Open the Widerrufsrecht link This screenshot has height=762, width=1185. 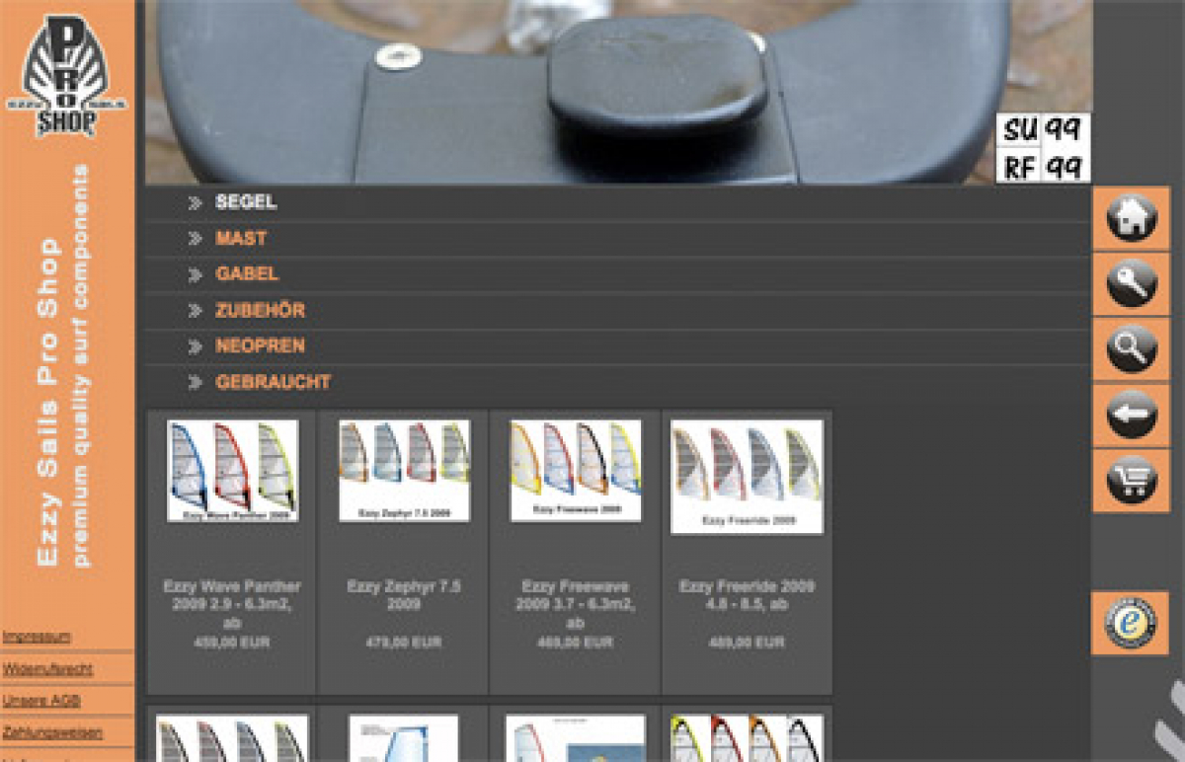point(47,669)
